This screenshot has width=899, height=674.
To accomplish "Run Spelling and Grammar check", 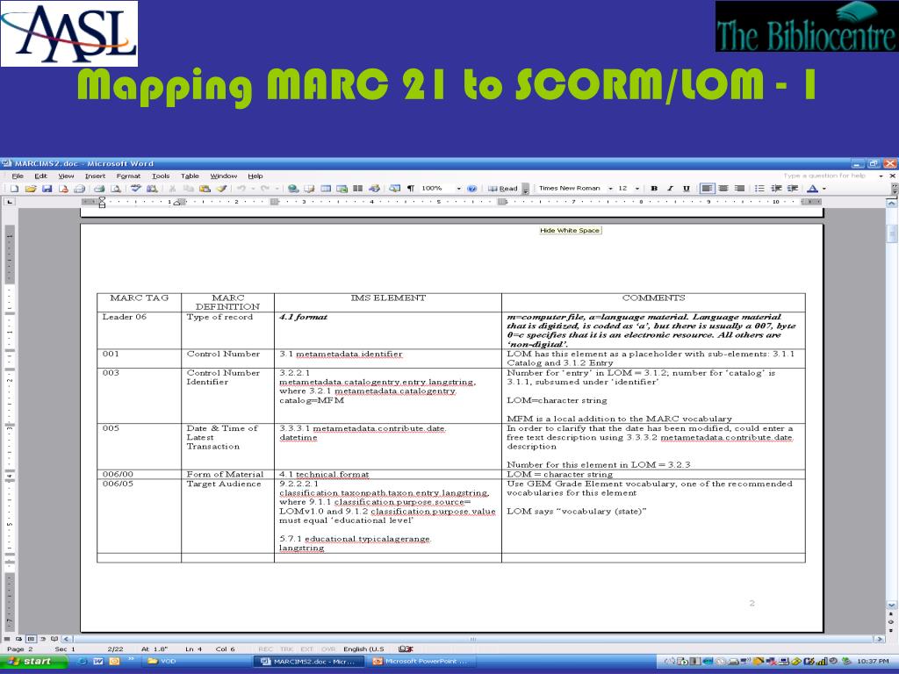I will (136, 189).
